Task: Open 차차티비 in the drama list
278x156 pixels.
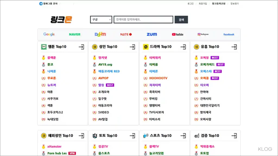Action: 155,85
